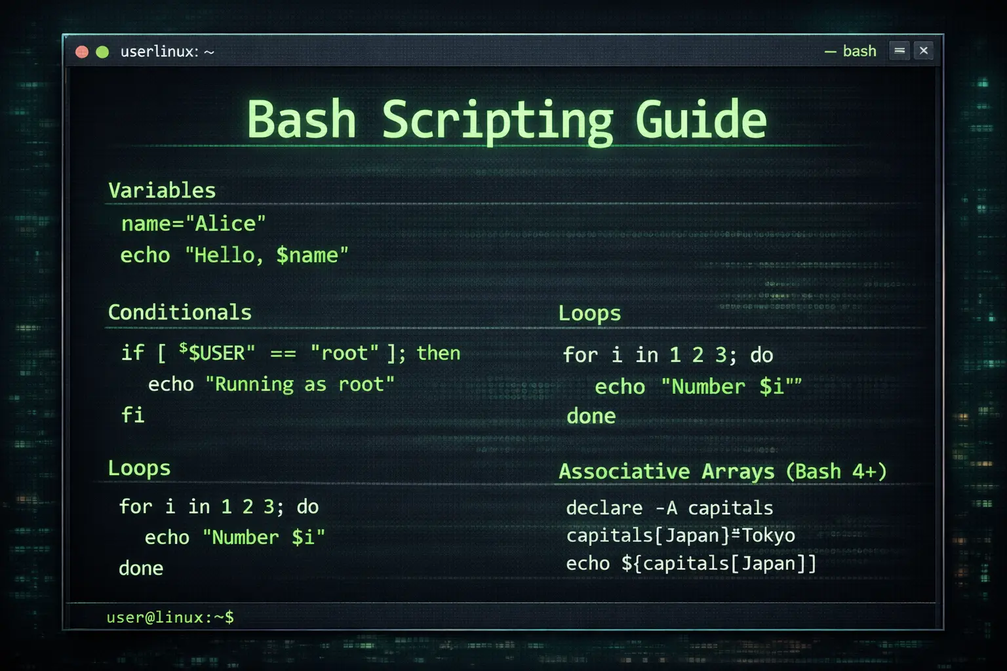Click the line "echo ${capitals[Japan]}"

click(x=692, y=564)
